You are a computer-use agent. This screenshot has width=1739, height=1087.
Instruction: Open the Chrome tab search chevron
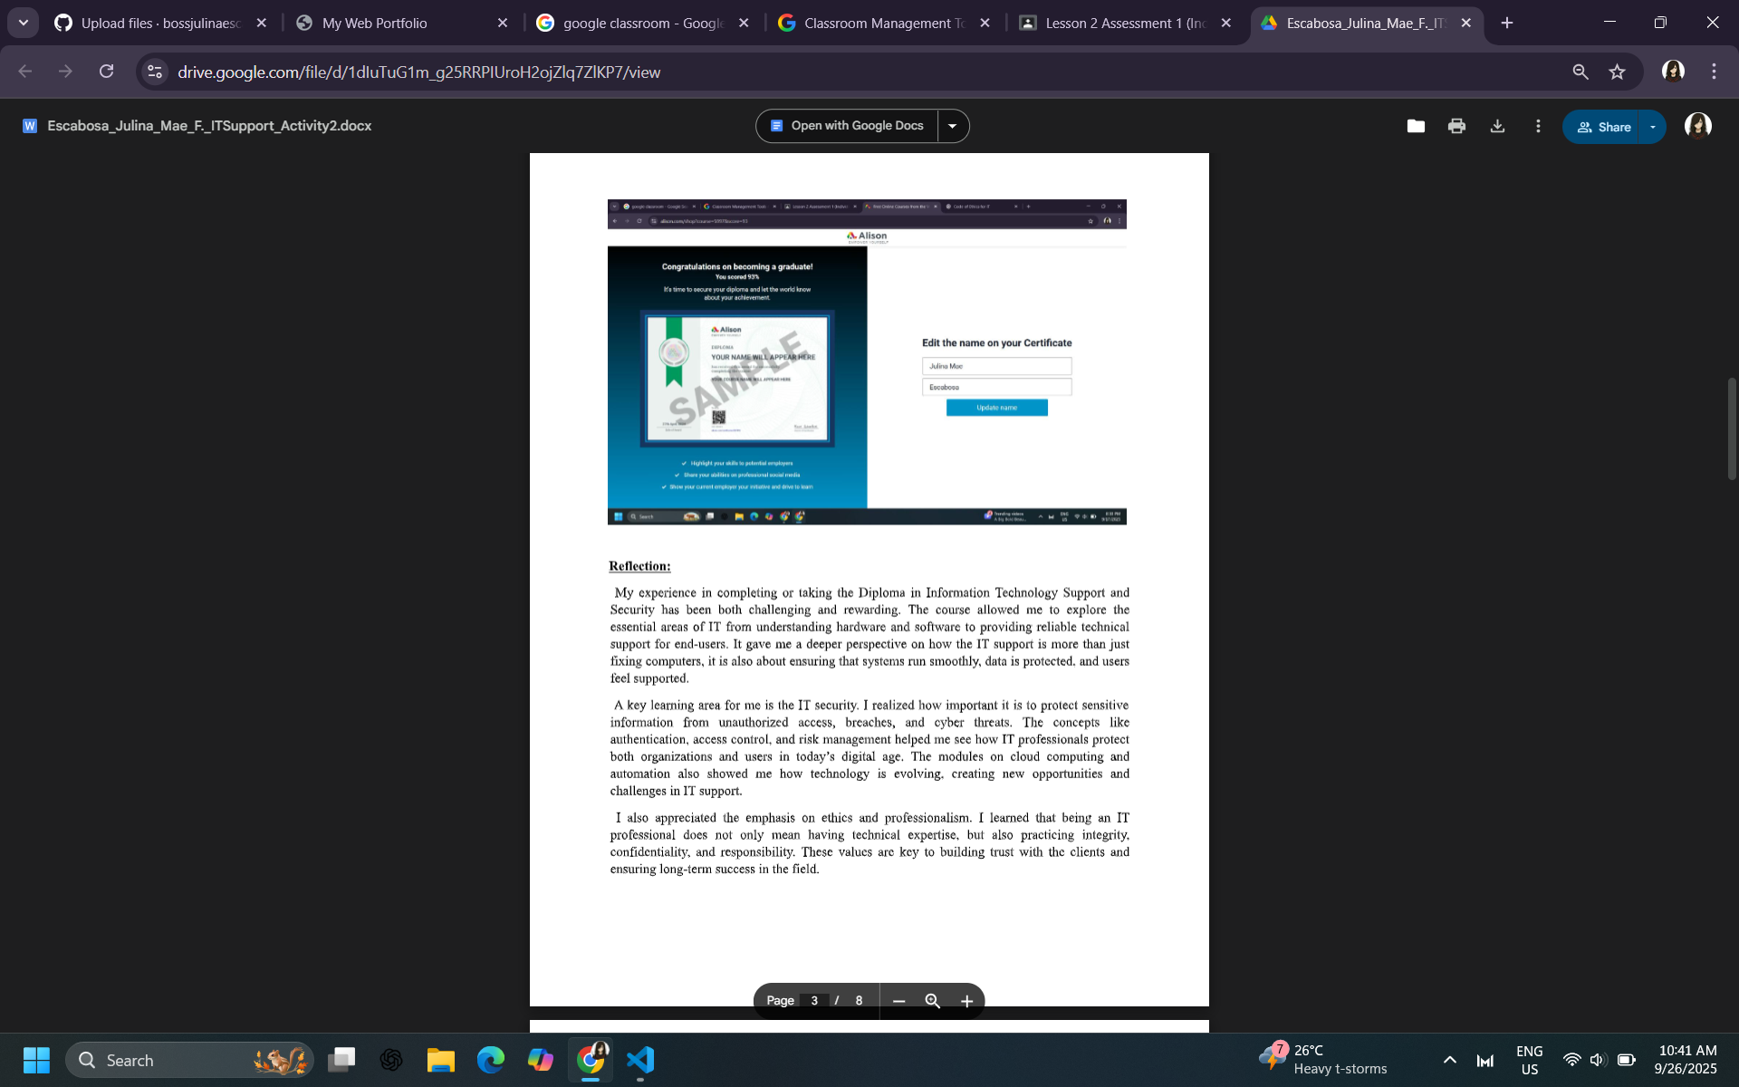coord(24,23)
